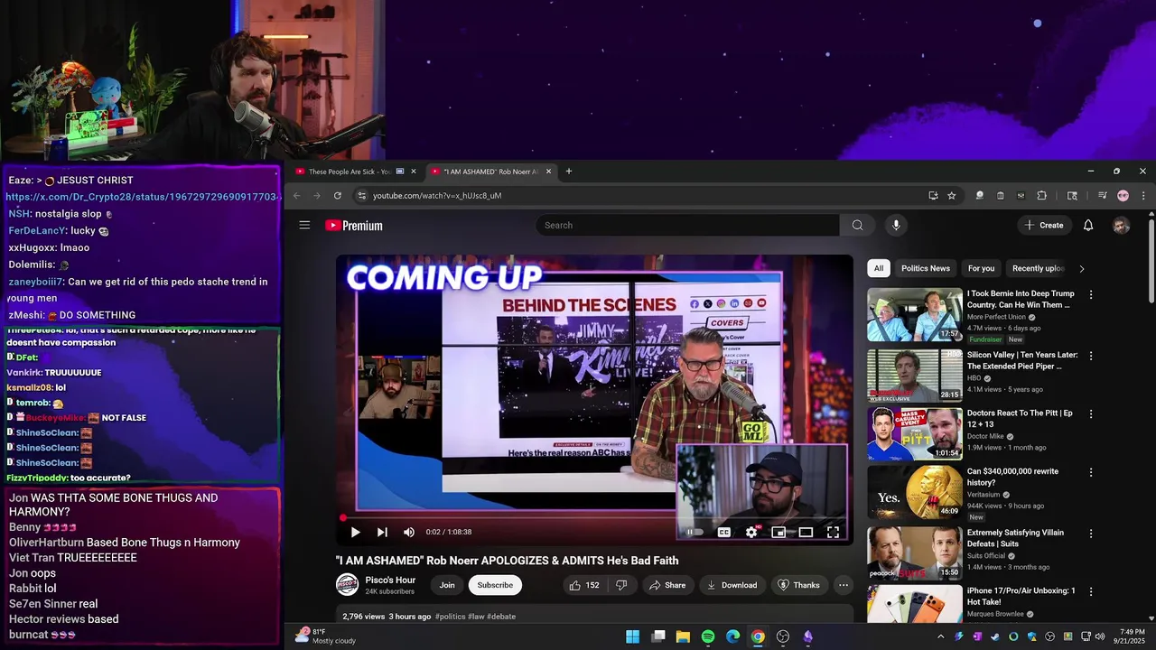Open the YouTube guide hamburger menu
Screen dimensions: 1156x650
[x=304, y=225]
